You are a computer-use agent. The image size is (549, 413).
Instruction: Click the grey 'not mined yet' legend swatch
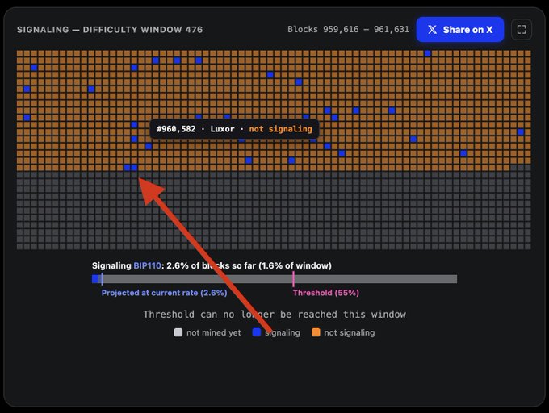click(x=178, y=332)
